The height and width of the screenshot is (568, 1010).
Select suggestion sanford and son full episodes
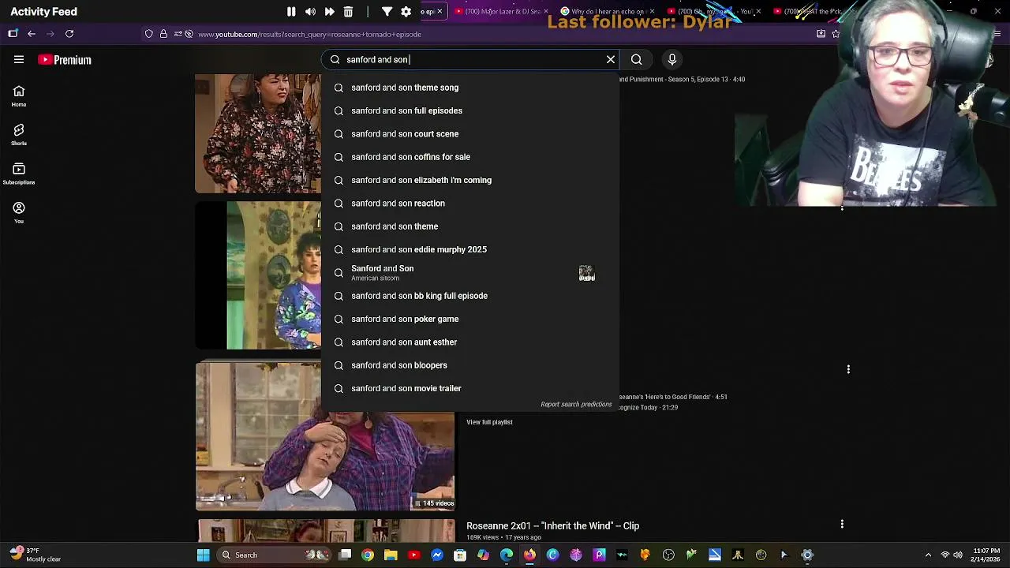(x=470, y=110)
